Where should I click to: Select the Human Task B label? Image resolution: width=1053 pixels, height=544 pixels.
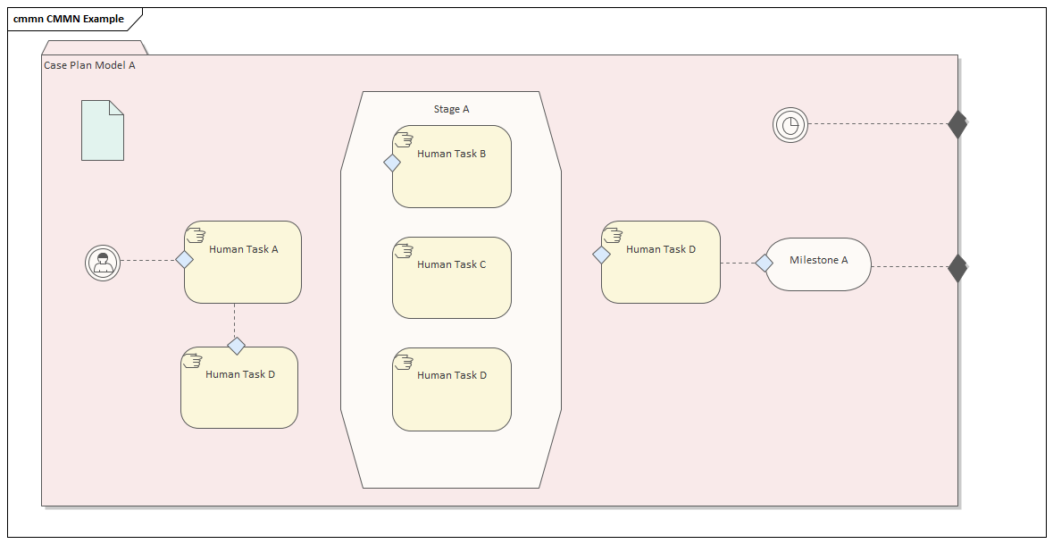451,154
